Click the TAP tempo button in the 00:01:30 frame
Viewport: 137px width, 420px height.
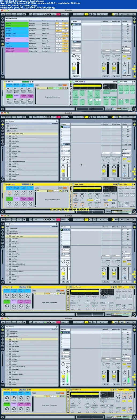[x=3, y=14]
